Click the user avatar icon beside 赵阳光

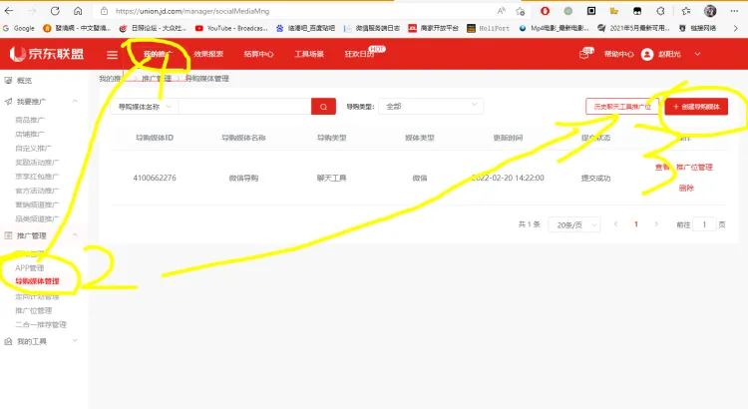647,54
